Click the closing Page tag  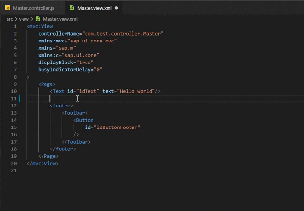pos(48,156)
